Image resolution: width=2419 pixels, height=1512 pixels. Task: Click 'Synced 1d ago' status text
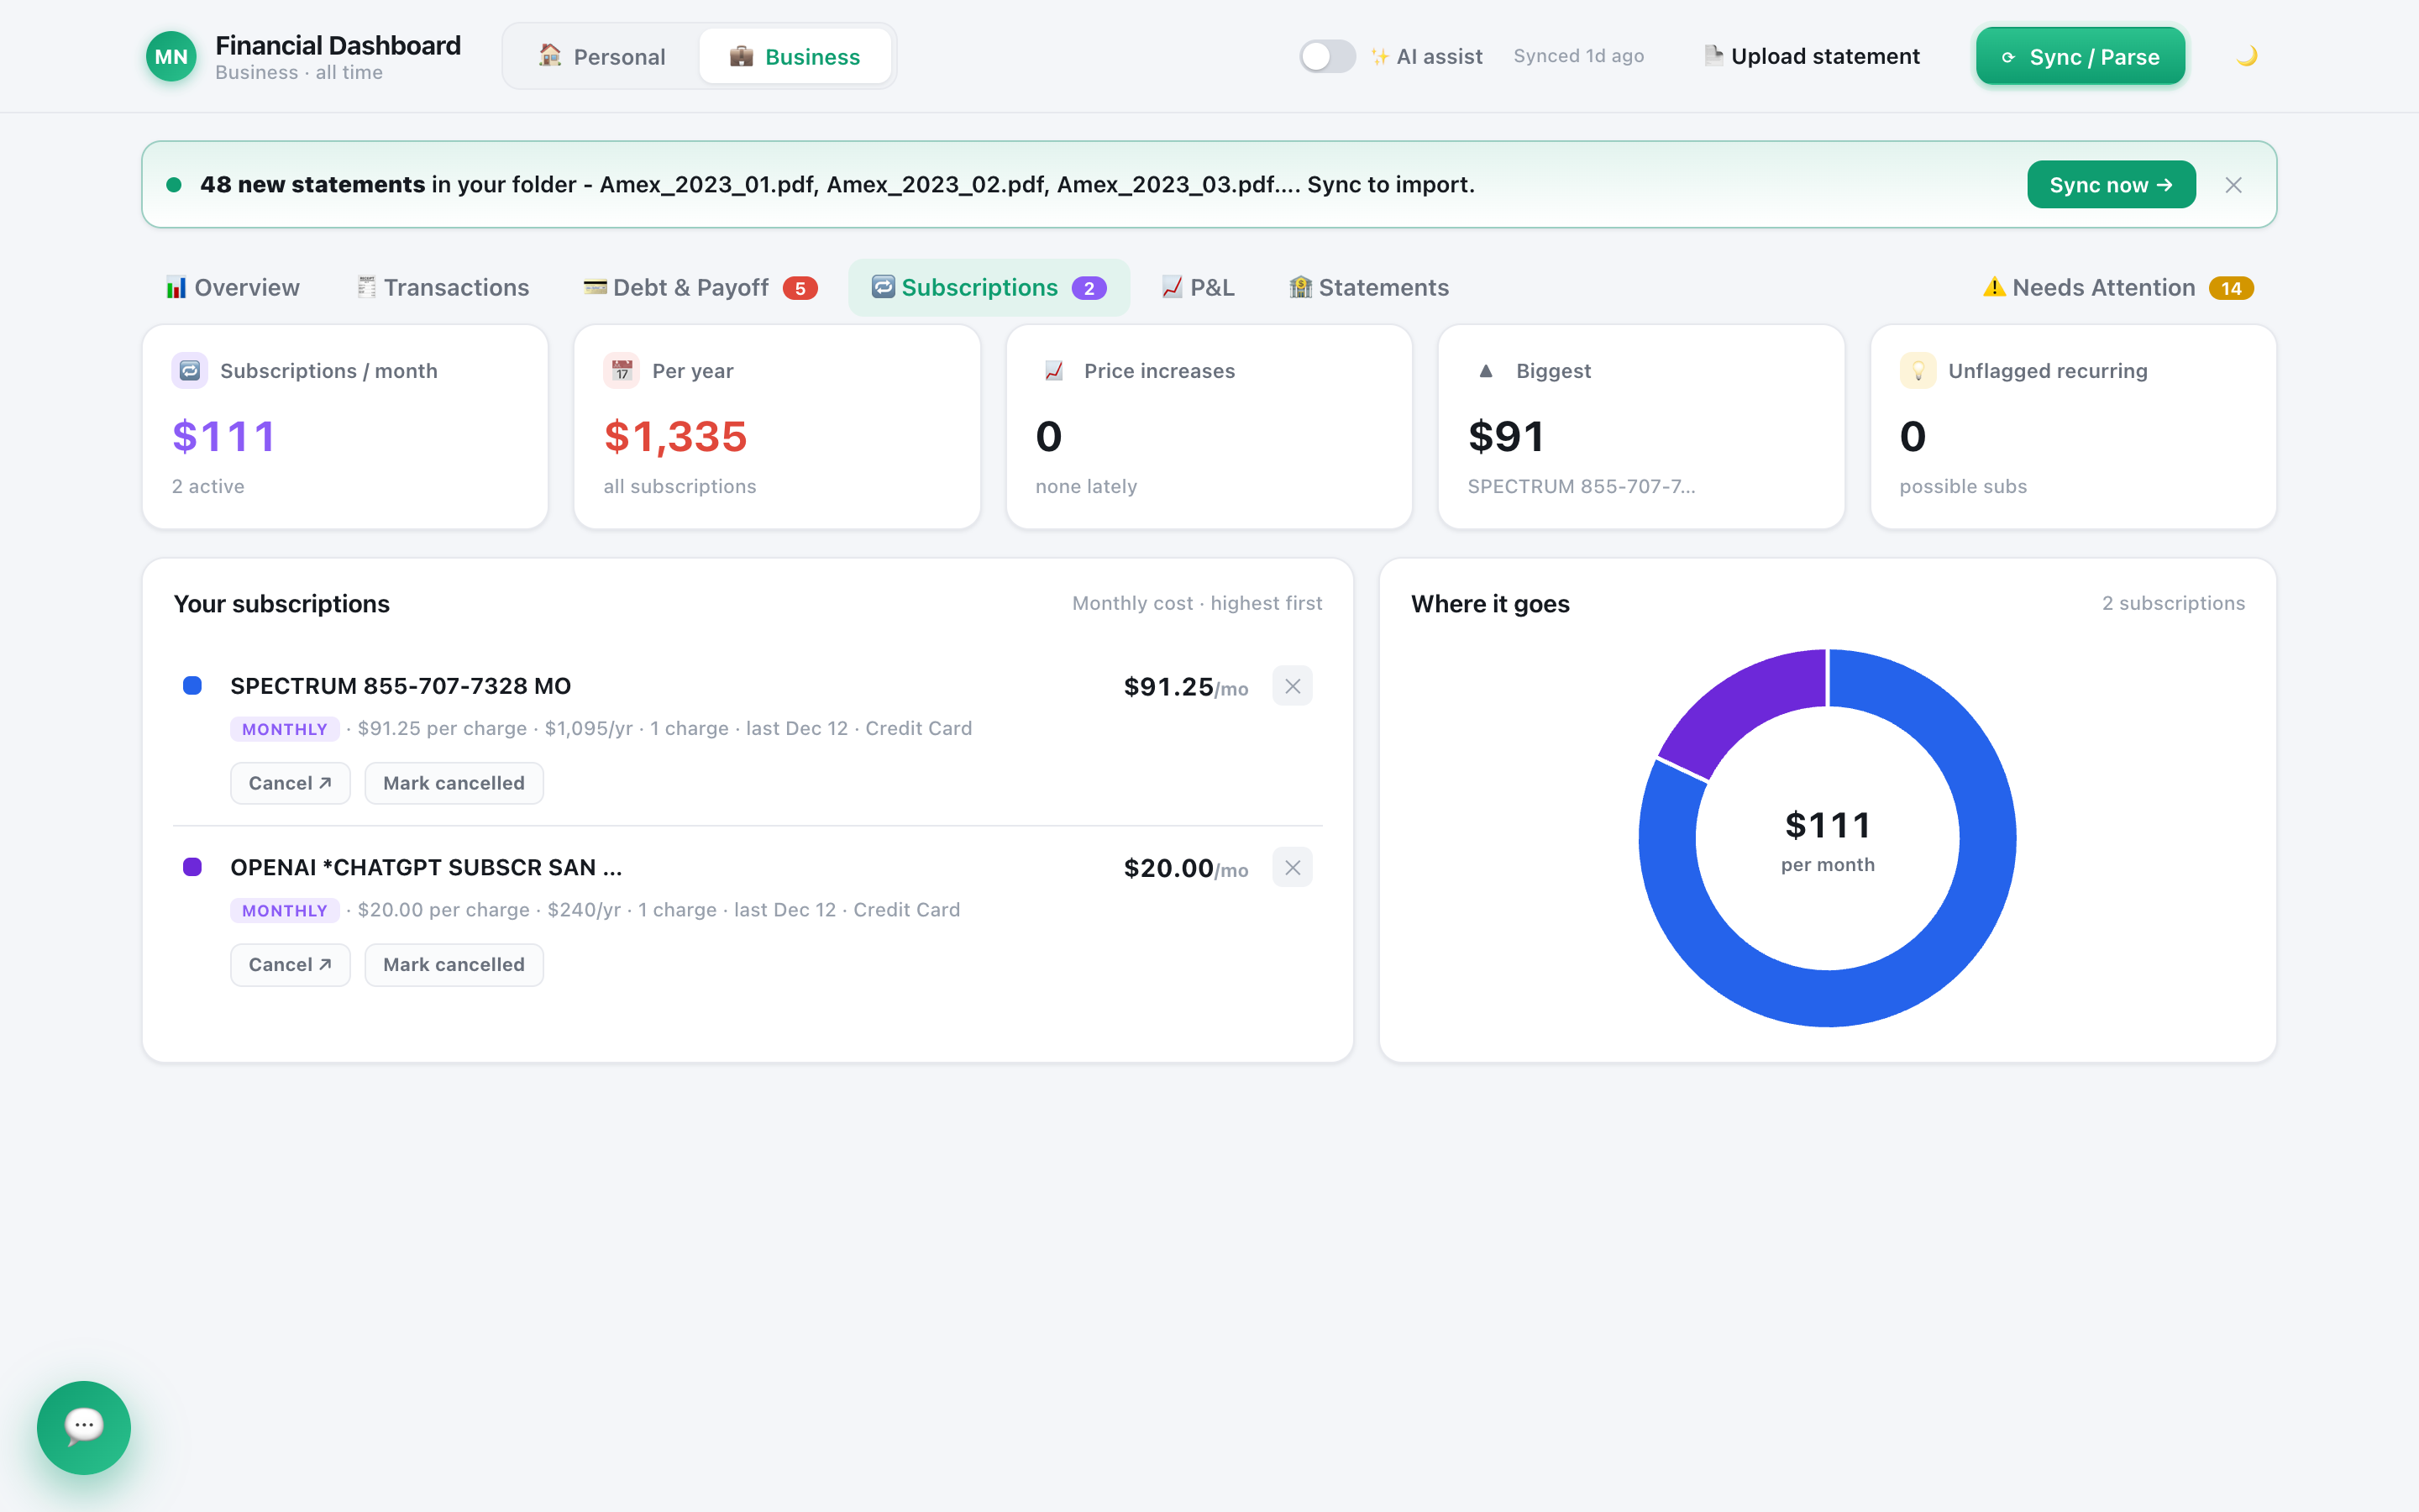click(1578, 56)
